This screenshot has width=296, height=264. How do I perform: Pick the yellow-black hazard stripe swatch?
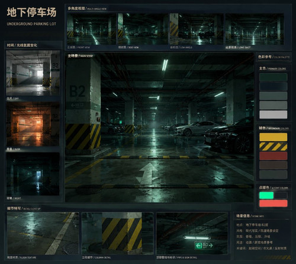(274, 147)
